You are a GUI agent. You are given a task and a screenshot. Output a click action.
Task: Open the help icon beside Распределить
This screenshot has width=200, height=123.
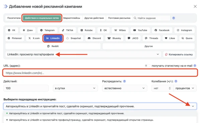124,81
